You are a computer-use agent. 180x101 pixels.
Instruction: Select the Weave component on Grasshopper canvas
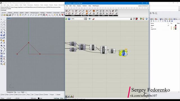(x=103, y=50)
